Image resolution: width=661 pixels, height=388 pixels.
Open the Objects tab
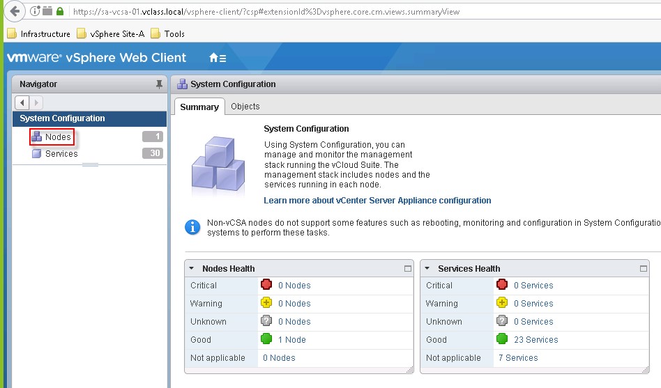pyautogui.click(x=245, y=107)
